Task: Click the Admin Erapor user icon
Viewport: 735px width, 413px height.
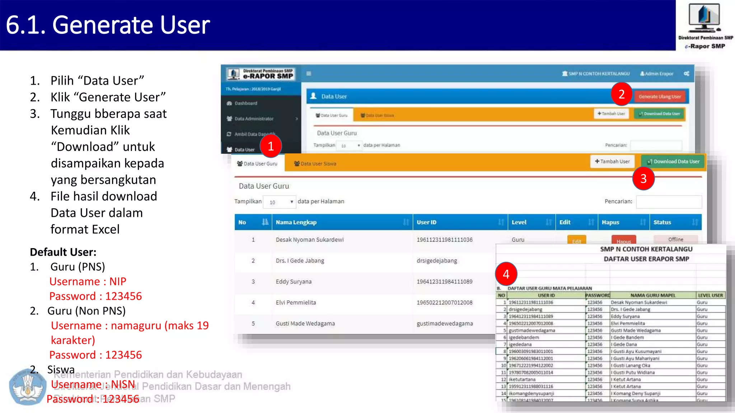Action: [642, 73]
